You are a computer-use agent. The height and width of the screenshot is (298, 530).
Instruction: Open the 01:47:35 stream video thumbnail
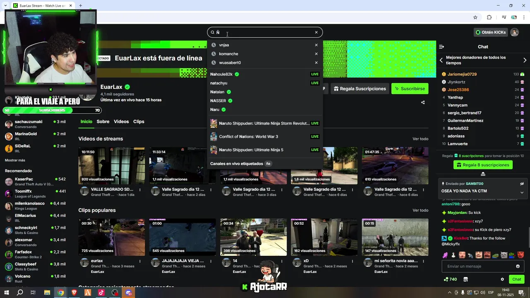(395, 166)
